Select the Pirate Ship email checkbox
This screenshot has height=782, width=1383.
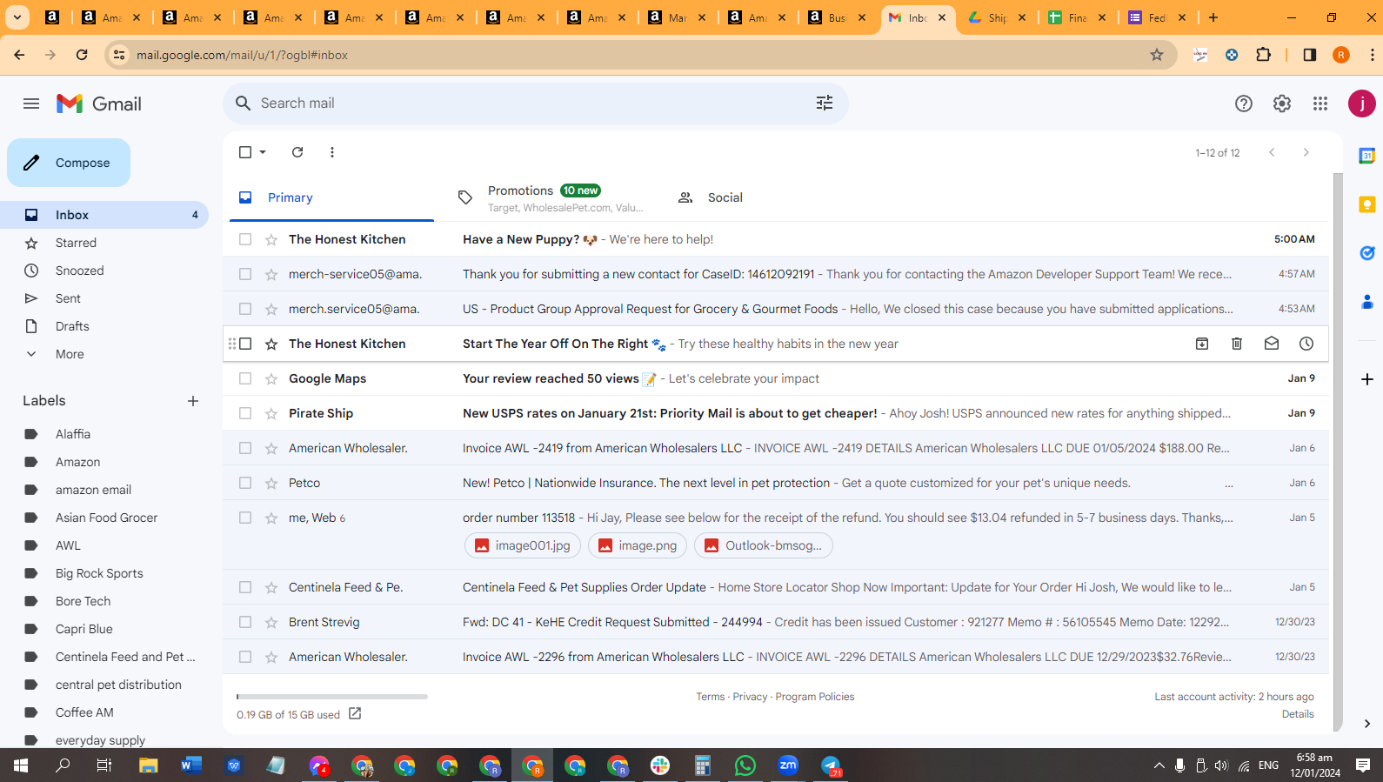click(245, 413)
